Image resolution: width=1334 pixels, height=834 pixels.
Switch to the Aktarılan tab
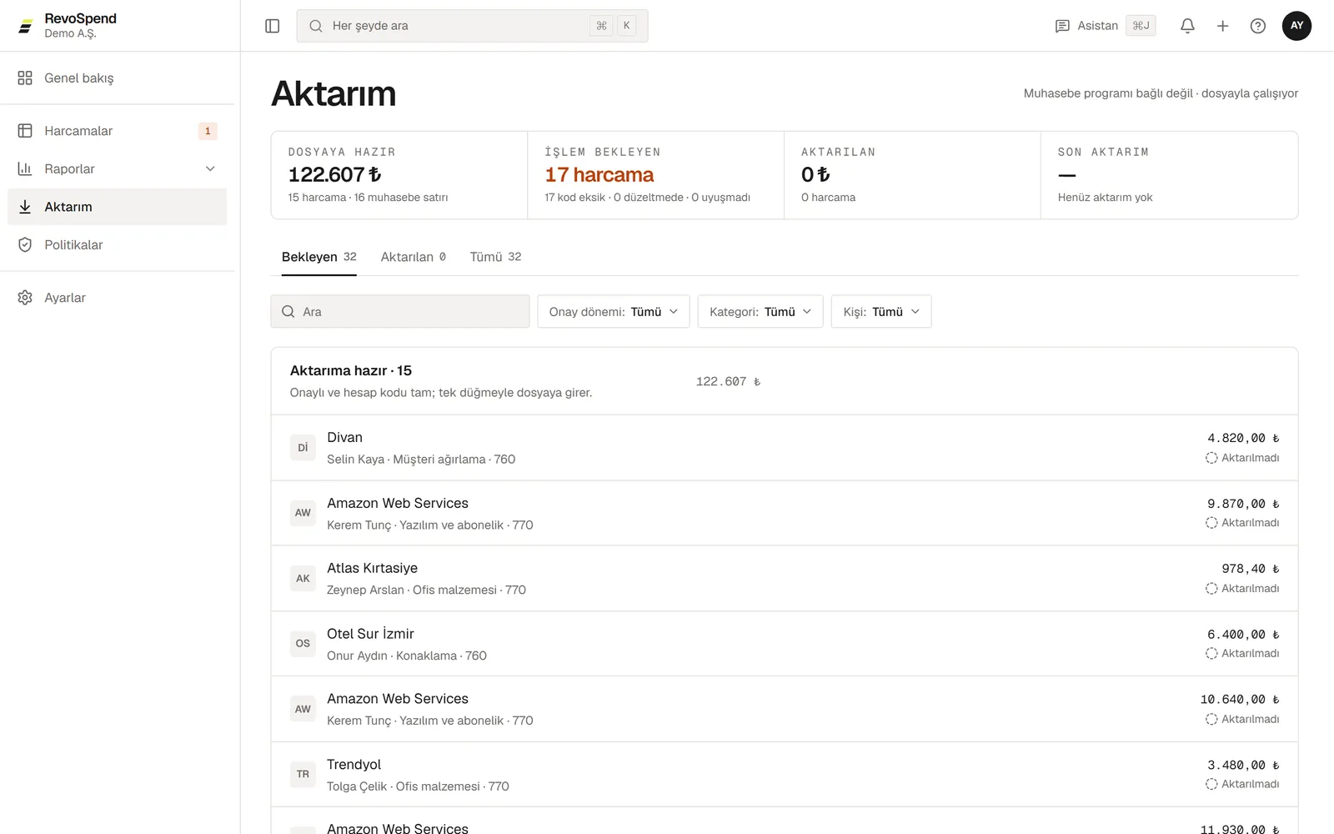click(413, 257)
